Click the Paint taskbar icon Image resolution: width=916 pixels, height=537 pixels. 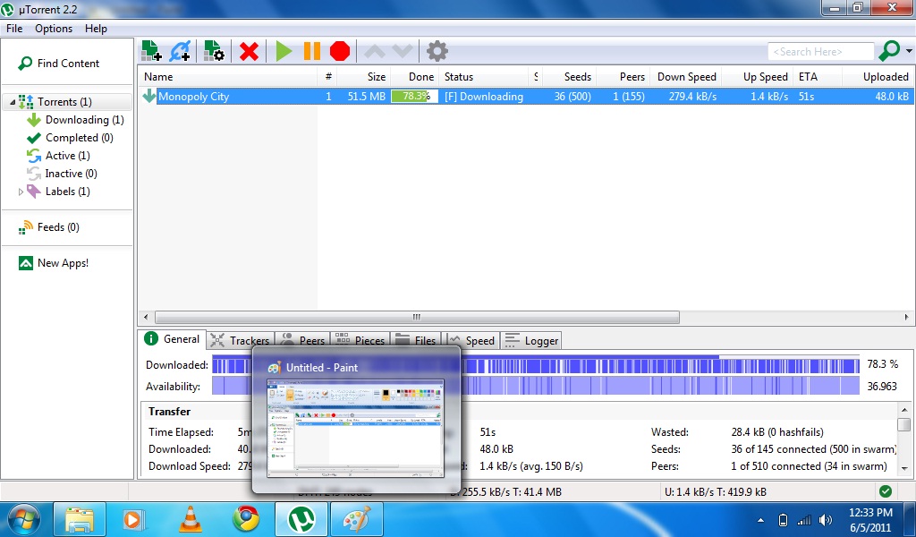(x=356, y=519)
